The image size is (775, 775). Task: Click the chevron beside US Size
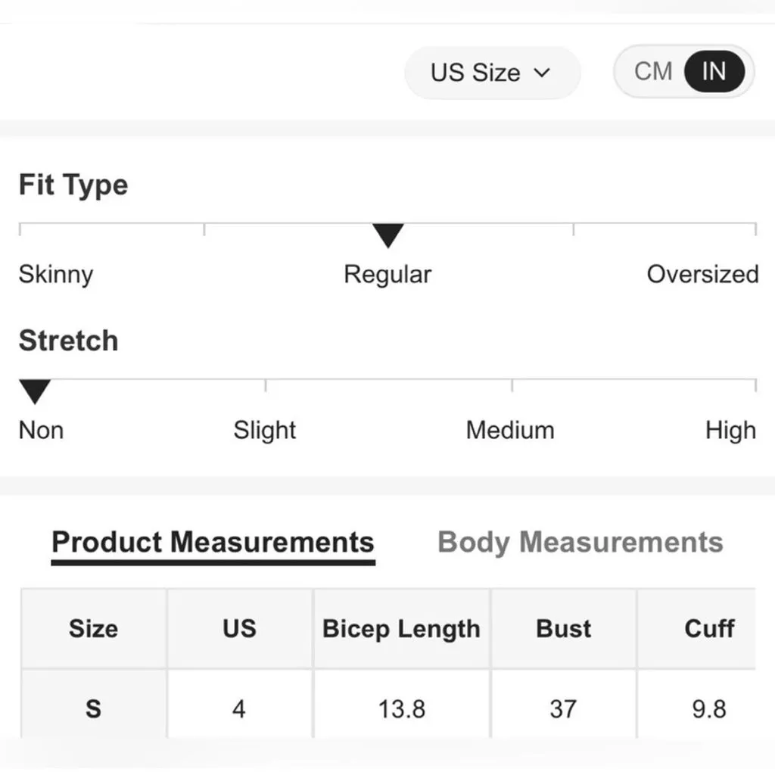542,73
